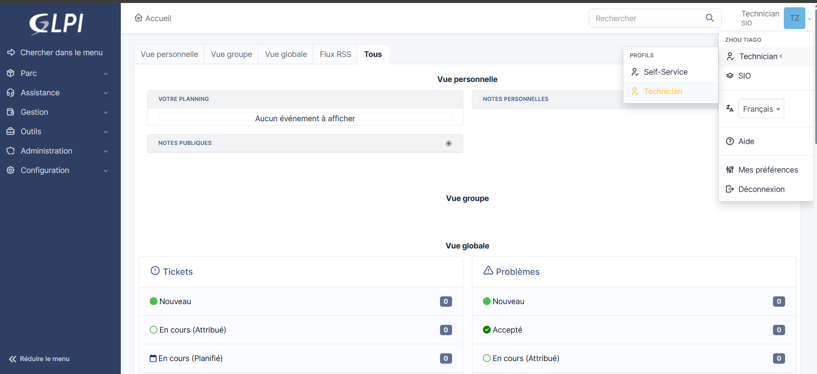Click the Configuration gear icon

pos(11,170)
